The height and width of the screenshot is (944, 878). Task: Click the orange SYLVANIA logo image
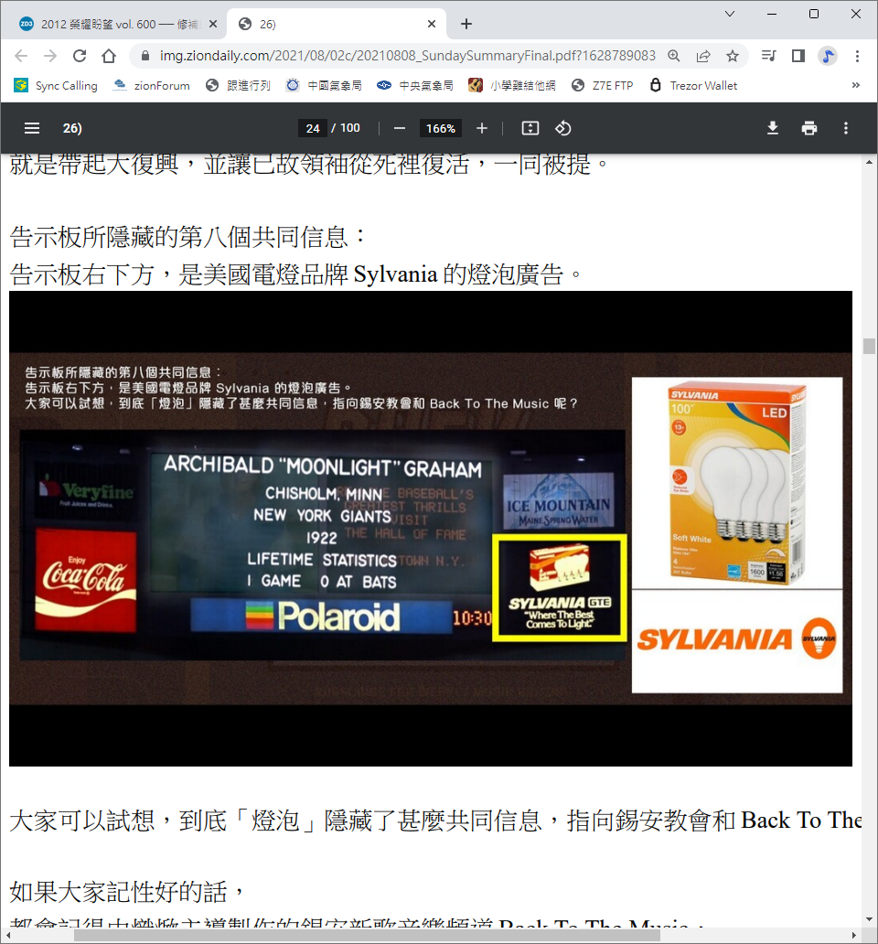tap(737, 640)
